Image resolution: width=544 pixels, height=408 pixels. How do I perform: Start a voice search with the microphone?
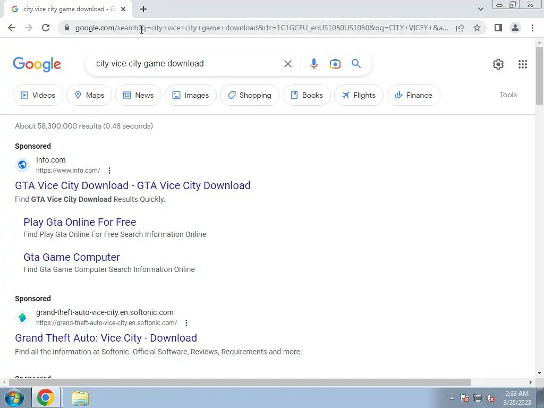coord(313,64)
